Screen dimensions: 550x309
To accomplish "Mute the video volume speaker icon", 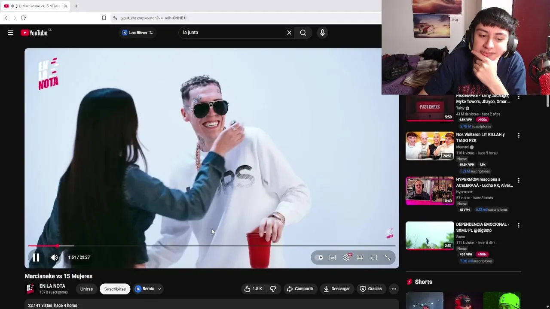I will click(x=54, y=257).
